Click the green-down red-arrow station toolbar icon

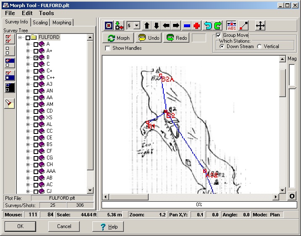point(119,26)
